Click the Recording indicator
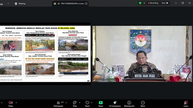 [x=153, y=3]
